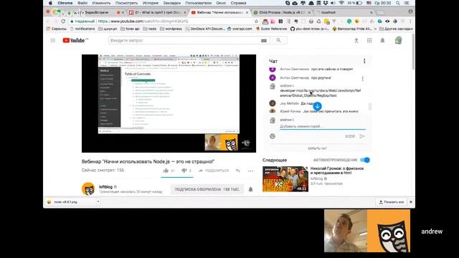This screenshot has height=258, width=459.
Task: Switch to the Child Process Node.js tab
Action: pos(282,13)
